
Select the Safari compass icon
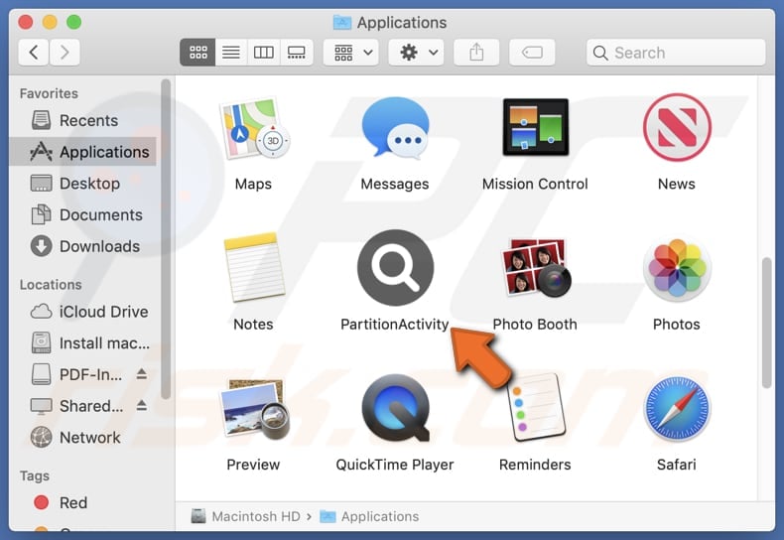click(x=677, y=408)
